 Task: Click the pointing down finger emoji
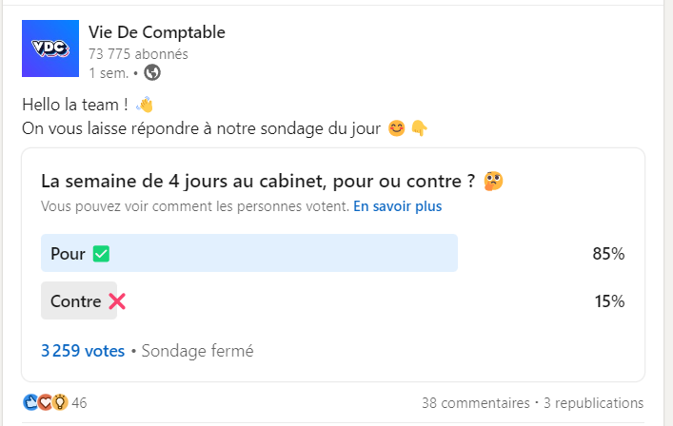(419, 128)
